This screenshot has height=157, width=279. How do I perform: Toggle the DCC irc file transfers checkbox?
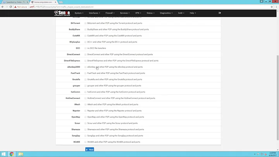(x=85, y=48)
